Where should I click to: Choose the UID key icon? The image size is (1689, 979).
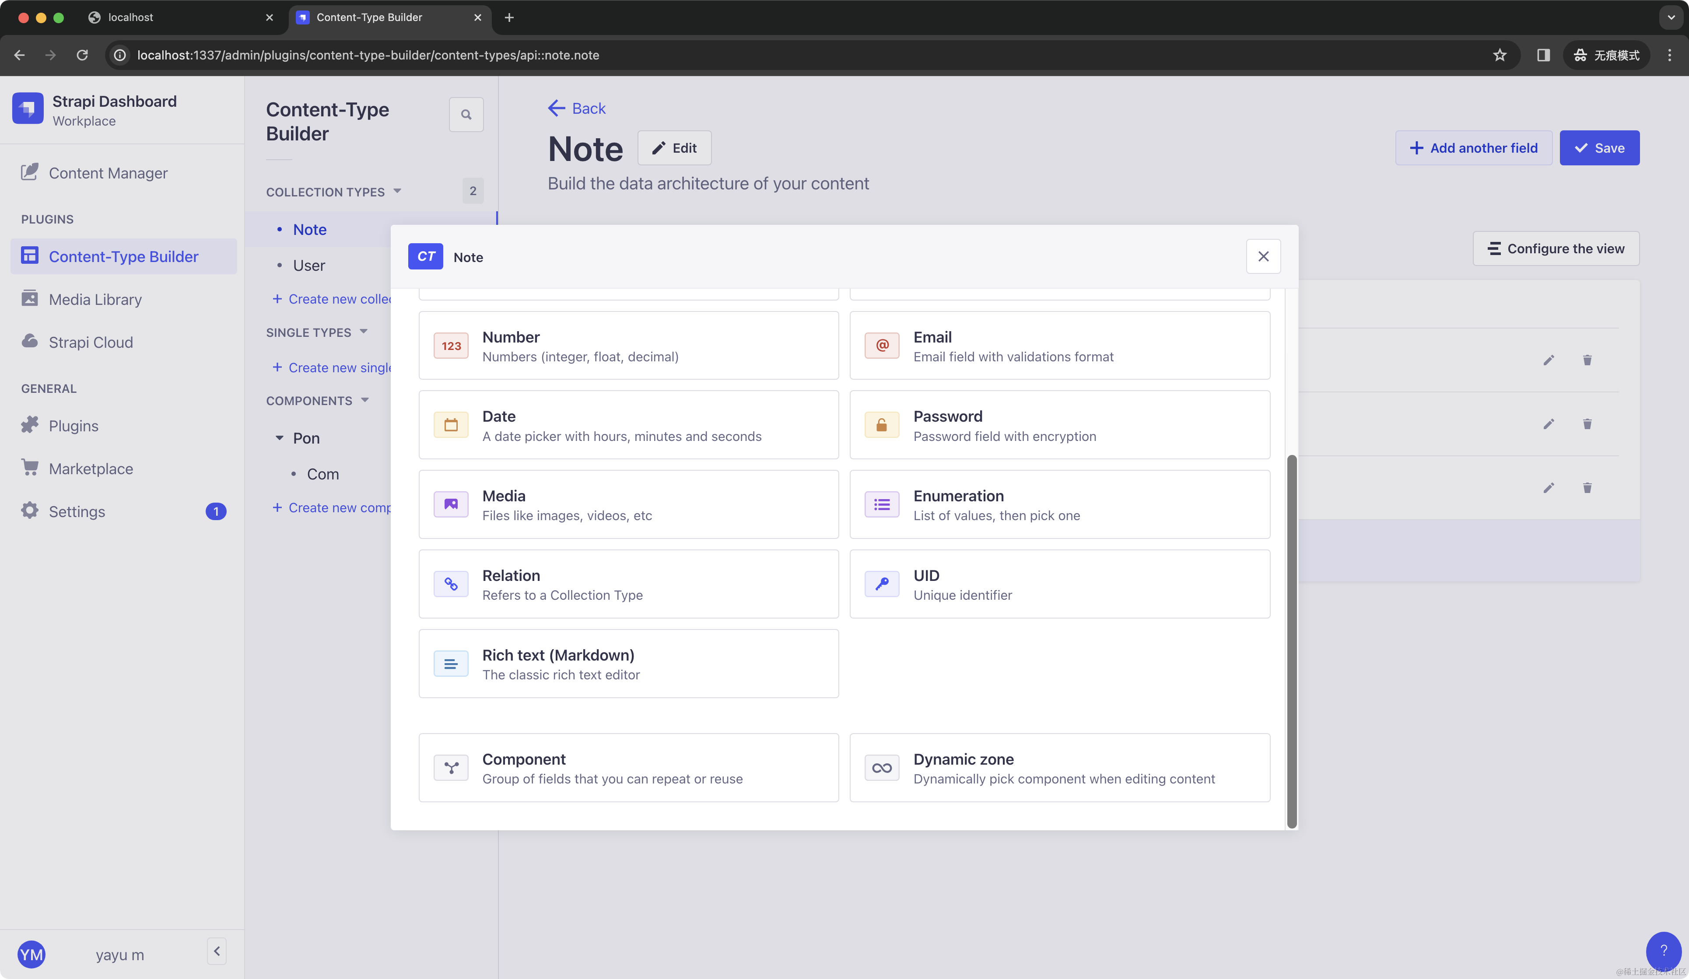pyautogui.click(x=881, y=584)
